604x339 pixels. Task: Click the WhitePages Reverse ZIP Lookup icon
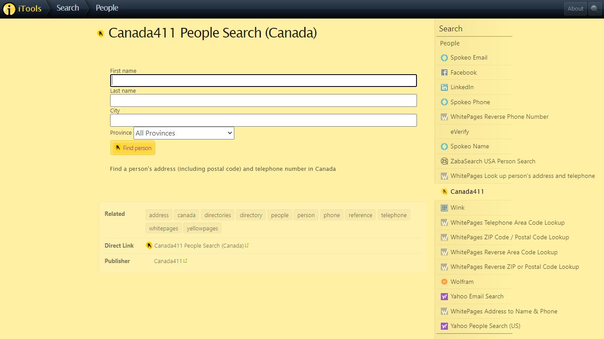pyautogui.click(x=444, y=267)
